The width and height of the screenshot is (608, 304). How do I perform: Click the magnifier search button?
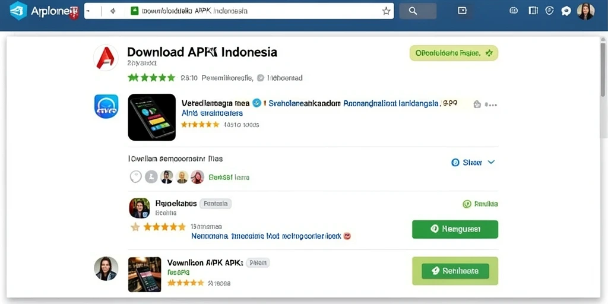pos(413,11)
